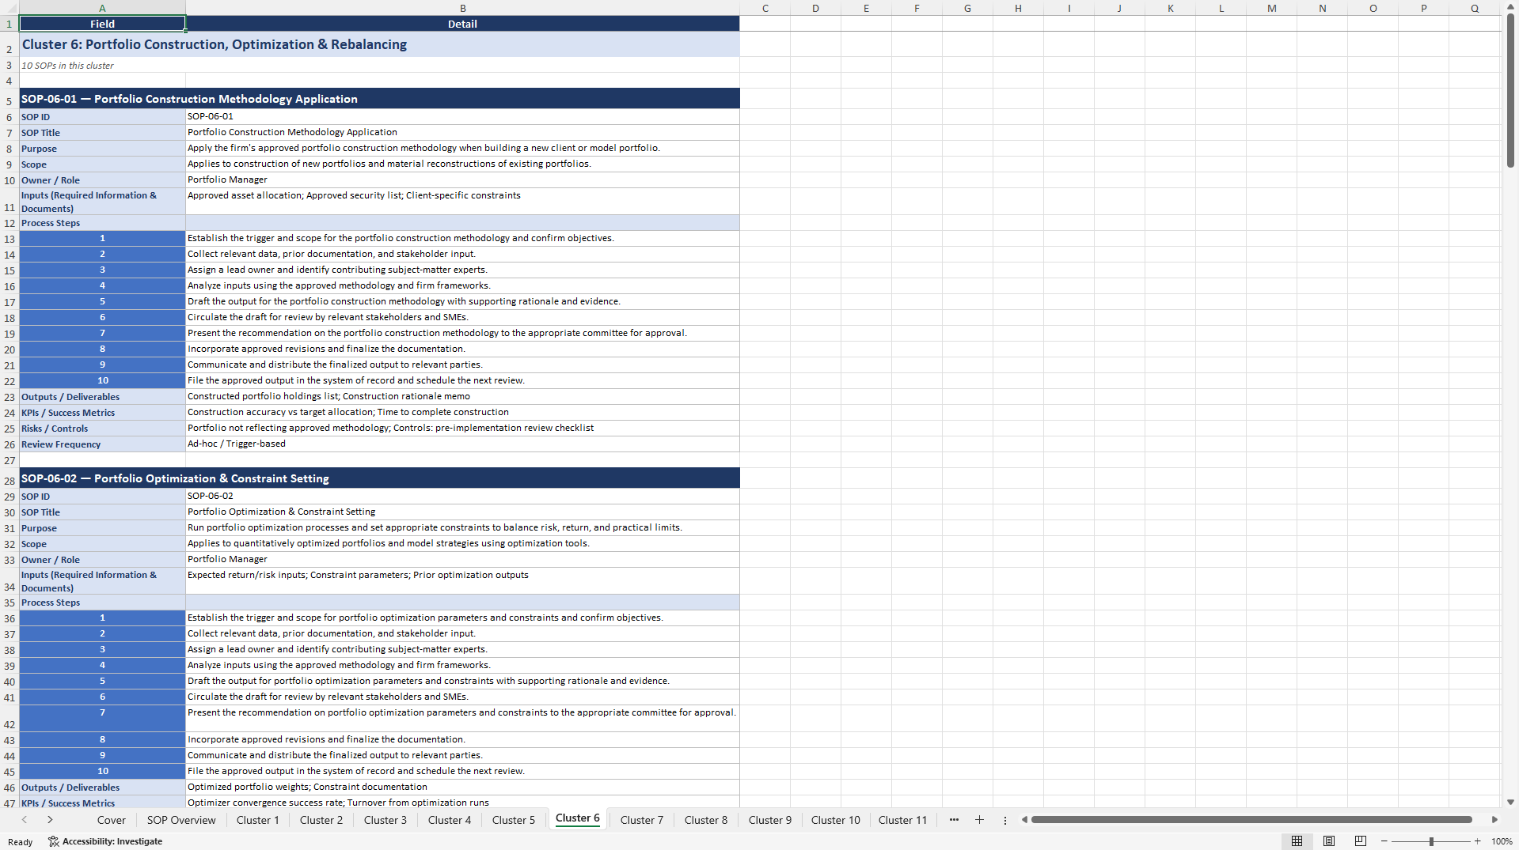This screenshot has width=1519, height=850.
Task: Select SOP-06-01 section header row
Action: coord(379,99)
